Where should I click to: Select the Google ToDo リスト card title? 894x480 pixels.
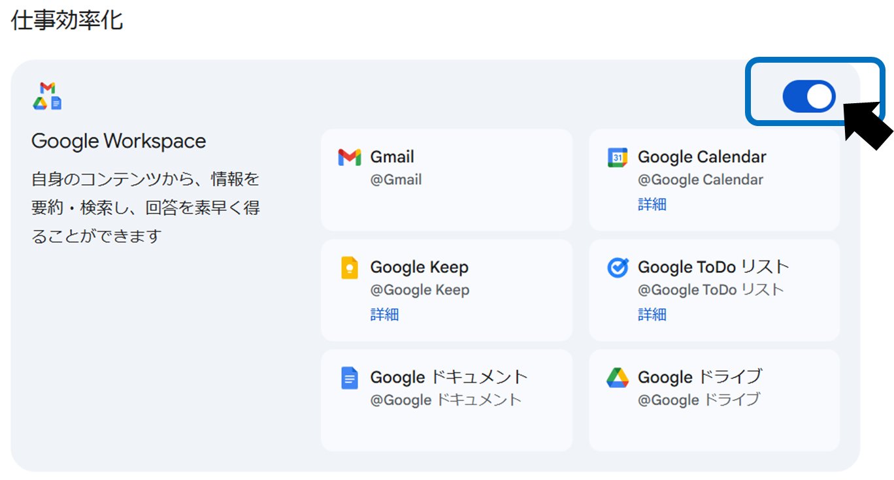pyautogui.click(x=713, y=267)
